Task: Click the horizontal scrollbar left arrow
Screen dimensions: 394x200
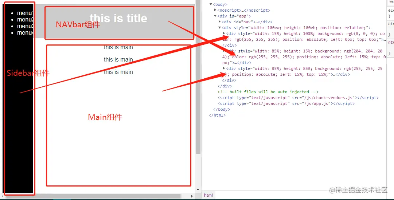Action: [3, 196]
